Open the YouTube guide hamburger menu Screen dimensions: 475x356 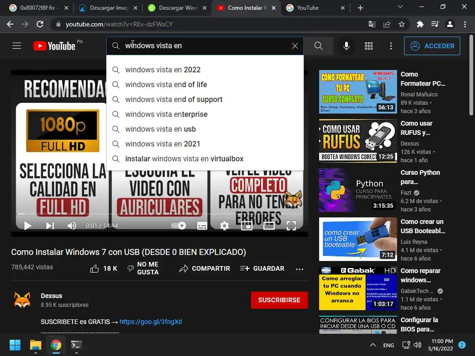point(17,46)
